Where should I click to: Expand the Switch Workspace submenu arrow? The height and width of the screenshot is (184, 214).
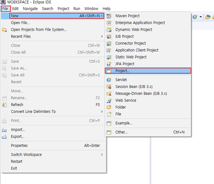point(102,154)
